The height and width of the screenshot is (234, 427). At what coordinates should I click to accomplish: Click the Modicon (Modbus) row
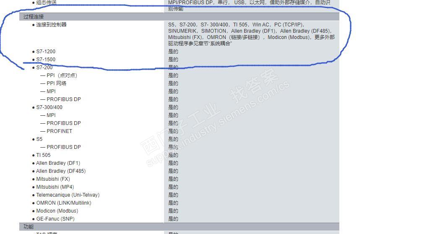(57, 211)
